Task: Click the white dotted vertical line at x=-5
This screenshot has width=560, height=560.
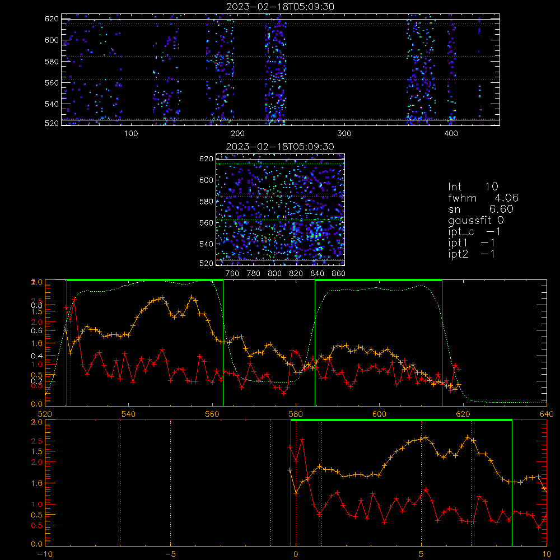Action: [x=170, y=483]
